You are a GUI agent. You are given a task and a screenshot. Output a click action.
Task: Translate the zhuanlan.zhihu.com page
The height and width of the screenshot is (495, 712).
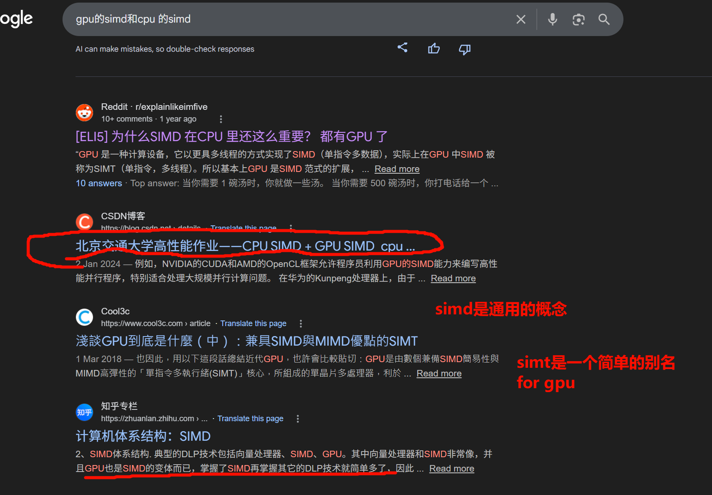[x=251, y=419]
